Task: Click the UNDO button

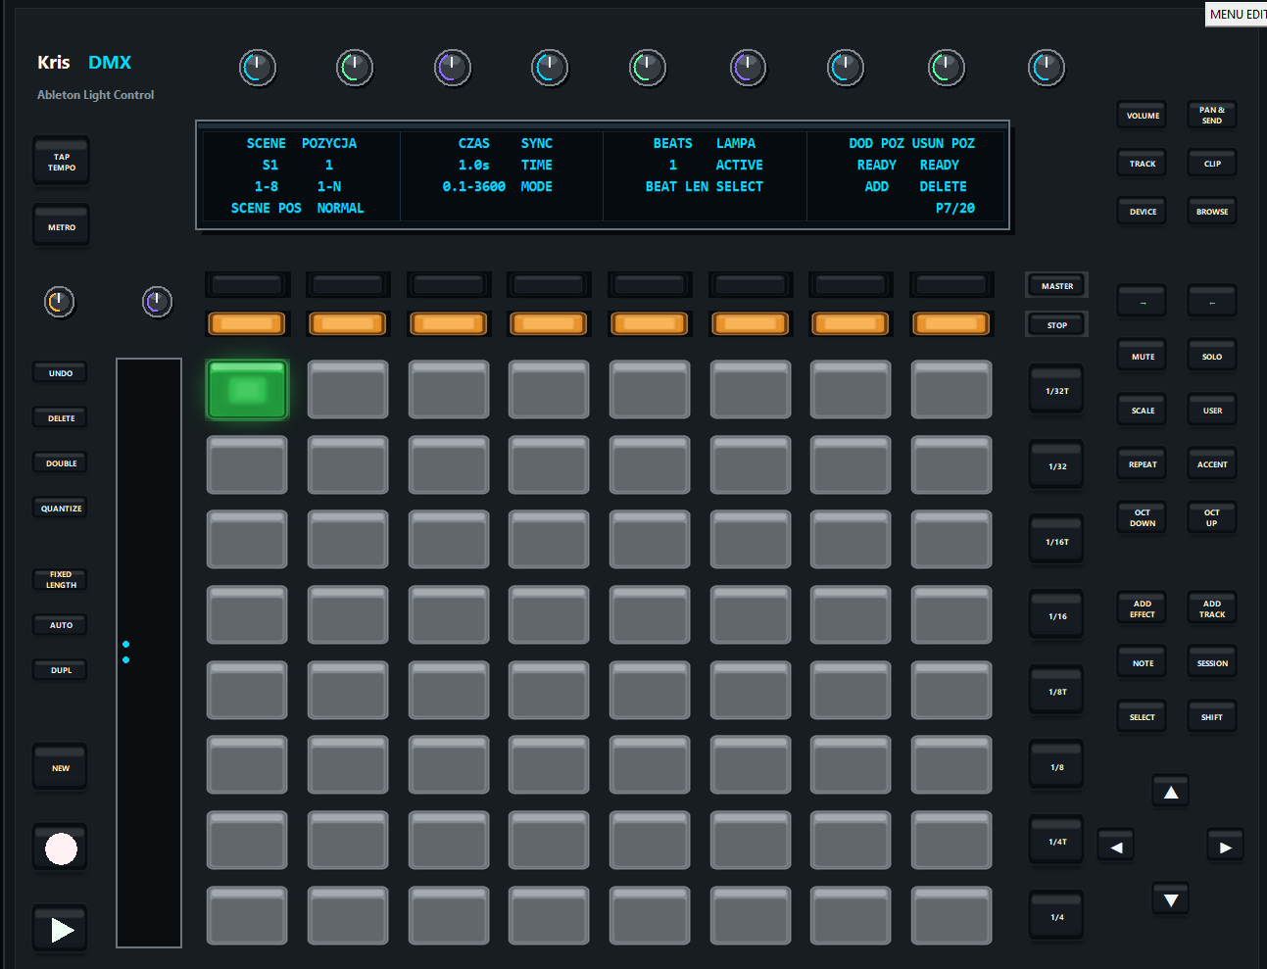Action: (61, 372)
